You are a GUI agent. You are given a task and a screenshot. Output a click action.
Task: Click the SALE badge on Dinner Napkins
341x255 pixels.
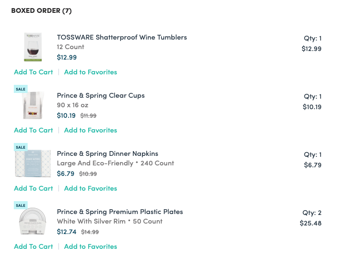(x=20, y=147)
